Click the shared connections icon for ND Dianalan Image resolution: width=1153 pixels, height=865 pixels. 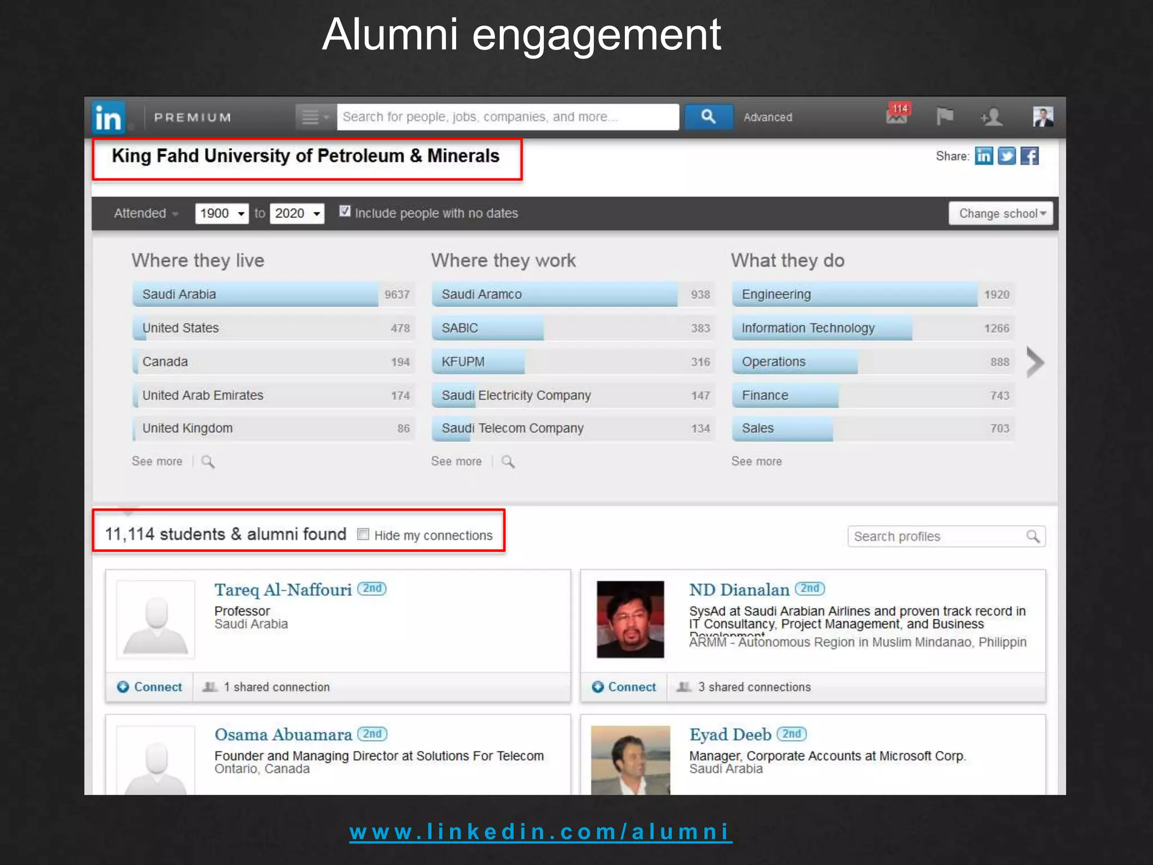[x=684, y=687]
